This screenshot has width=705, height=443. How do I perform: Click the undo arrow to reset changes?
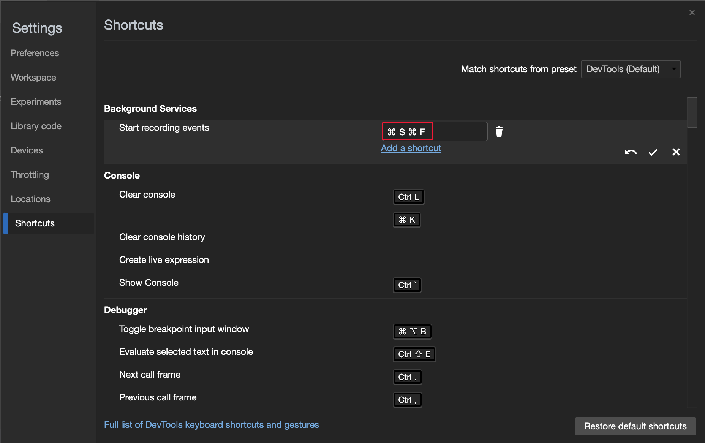click(x=631, y=152)
